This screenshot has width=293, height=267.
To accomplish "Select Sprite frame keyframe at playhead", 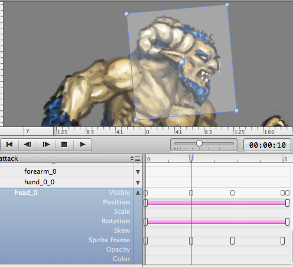I will 191,240.
